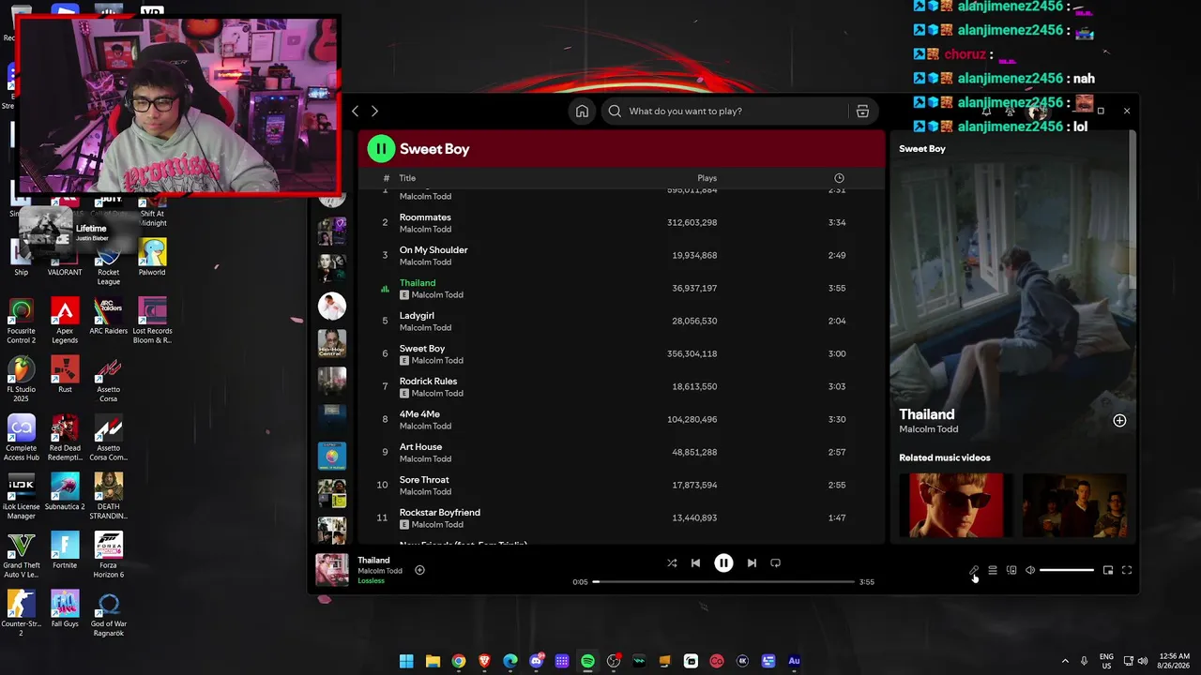Select the Apex Legends desktop icon
Image resolution: width=1201 pixels, height=675 pixels.
65,321
